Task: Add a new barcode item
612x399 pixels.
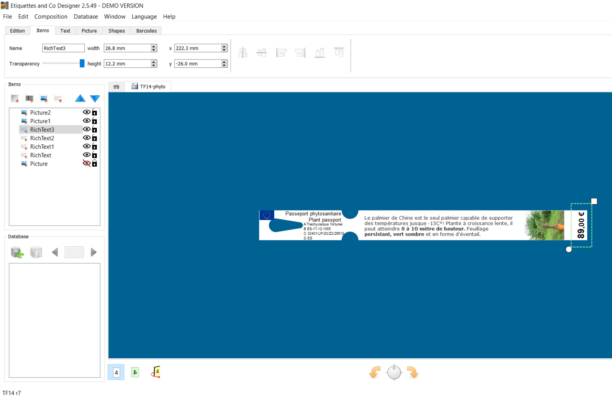Action: 29,98
